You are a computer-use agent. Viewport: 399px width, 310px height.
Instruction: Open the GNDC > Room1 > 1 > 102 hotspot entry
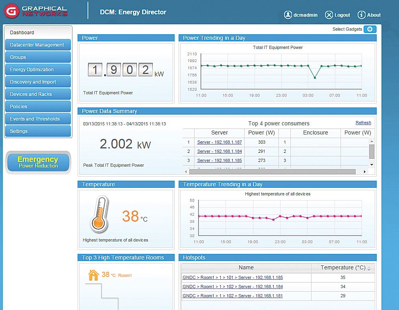pyautogui.click(x=232, y=287)
